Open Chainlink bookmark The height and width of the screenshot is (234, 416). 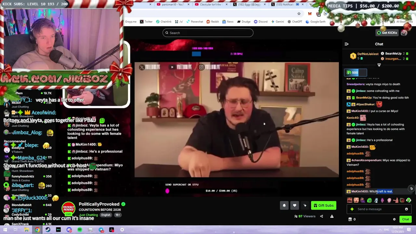click(163, 22)
